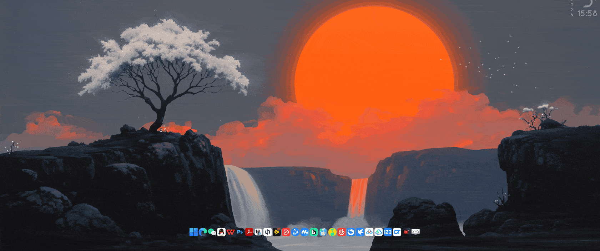Image resolution: width=600 pixels, height=251 pixels.
Task: Open the blue music-note cat icon
Action: click(323, 232)
